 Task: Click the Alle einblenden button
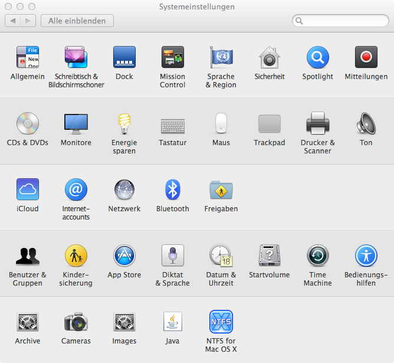(77, 21)
